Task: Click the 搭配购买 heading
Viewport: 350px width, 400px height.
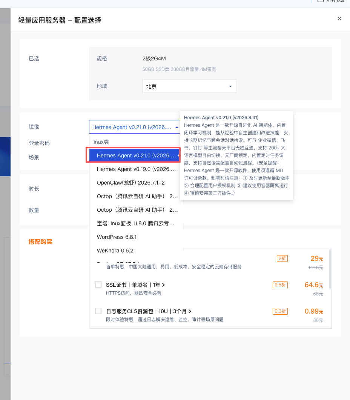Action: coord(40,242)
